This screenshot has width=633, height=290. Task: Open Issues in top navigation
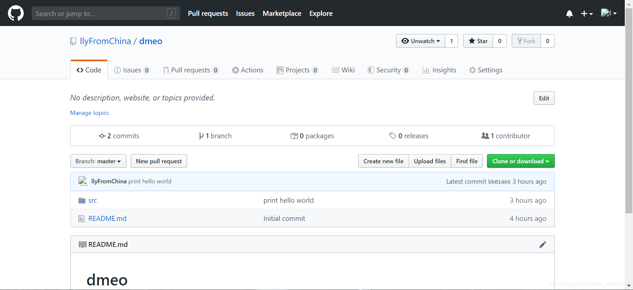click(x=245, y=13)
